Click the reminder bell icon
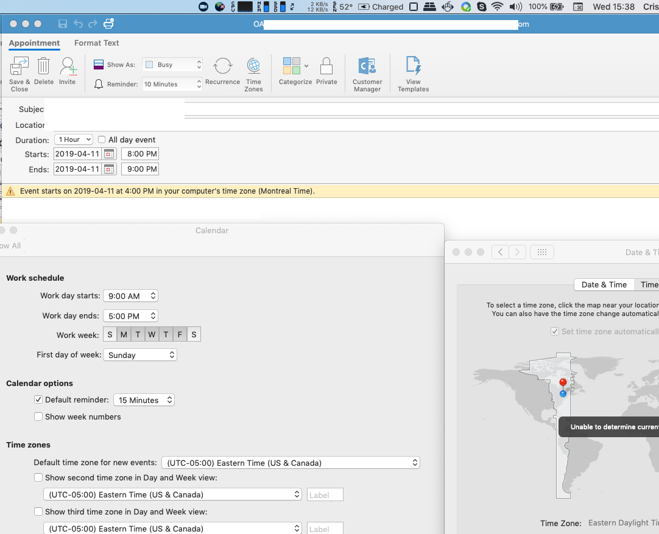659x534 pixels. [x=98, y=84]
